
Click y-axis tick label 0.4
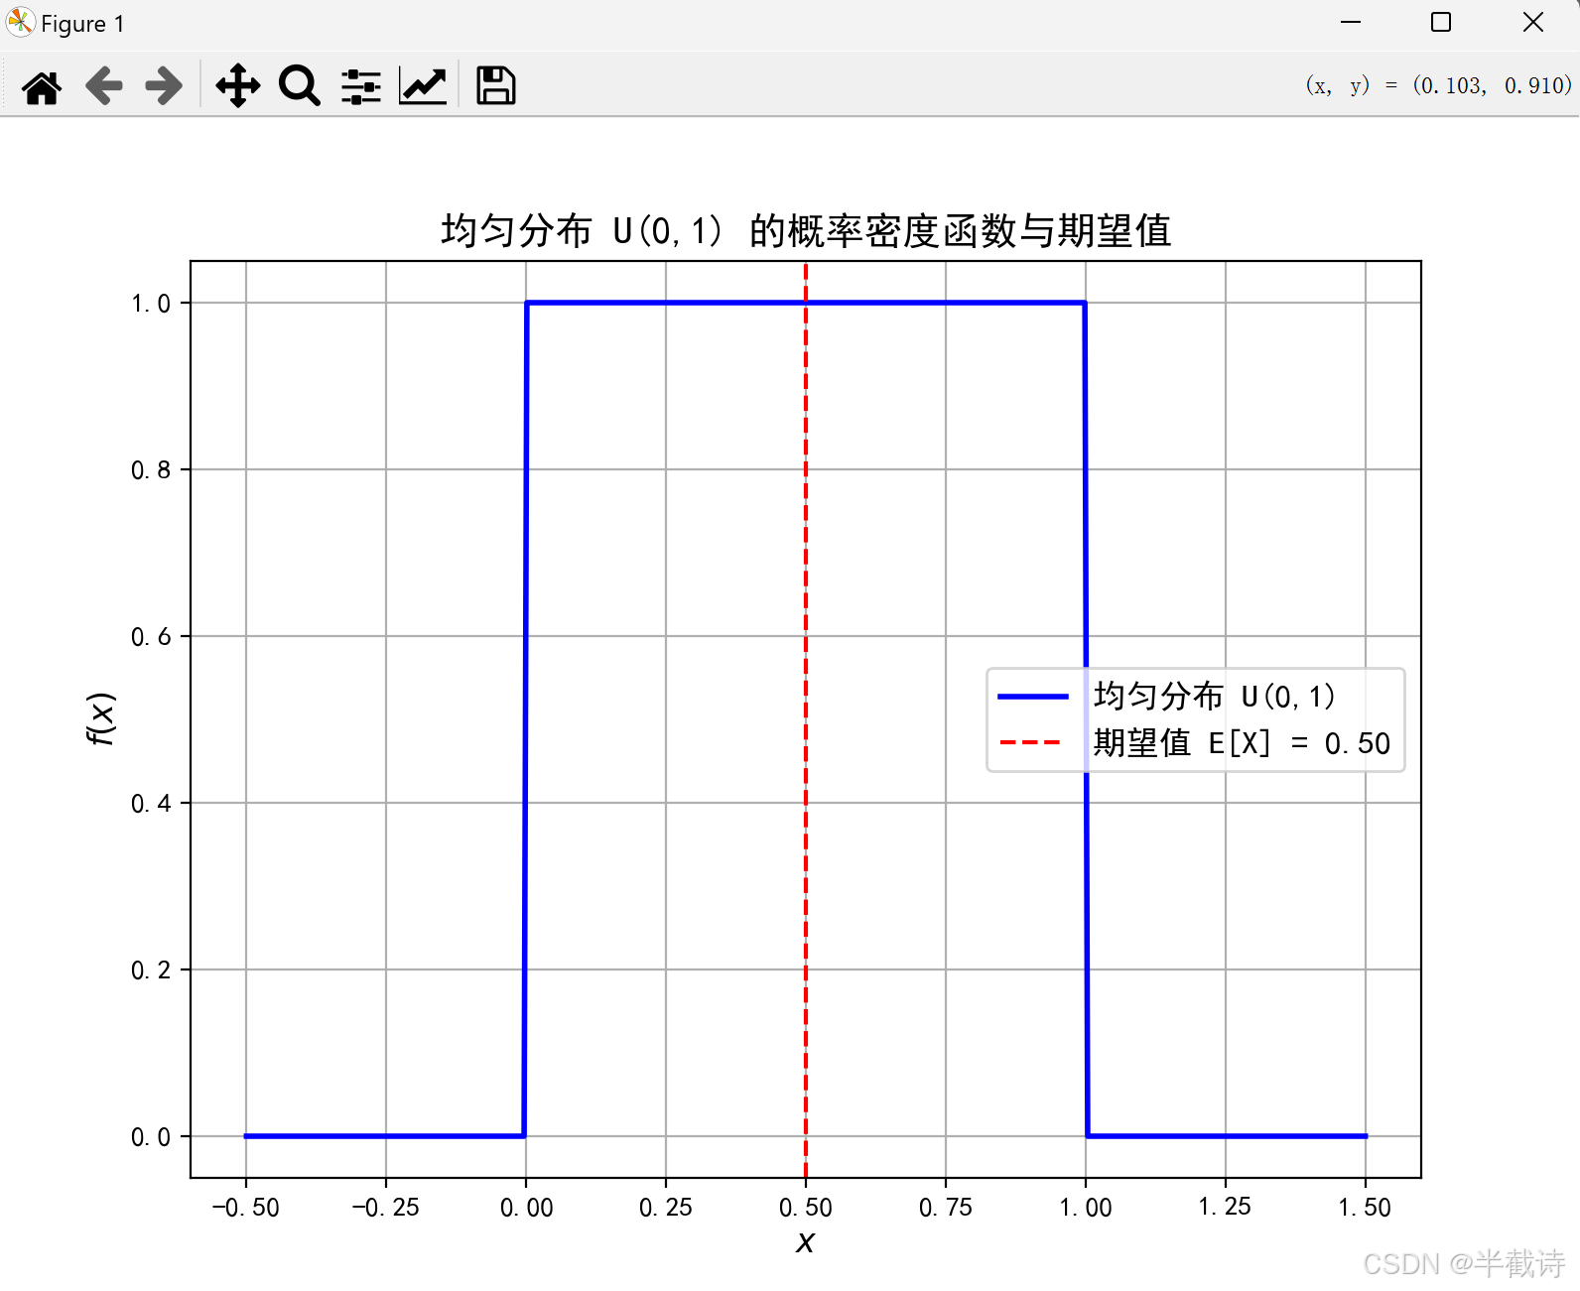coord(151,804)
